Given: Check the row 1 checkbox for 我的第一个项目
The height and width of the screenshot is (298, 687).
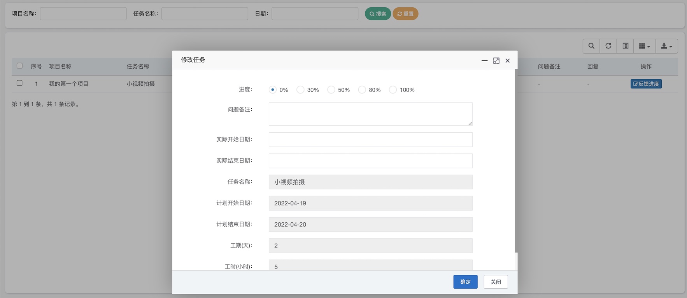Looking at the screenshot, I should click(19, 83).
